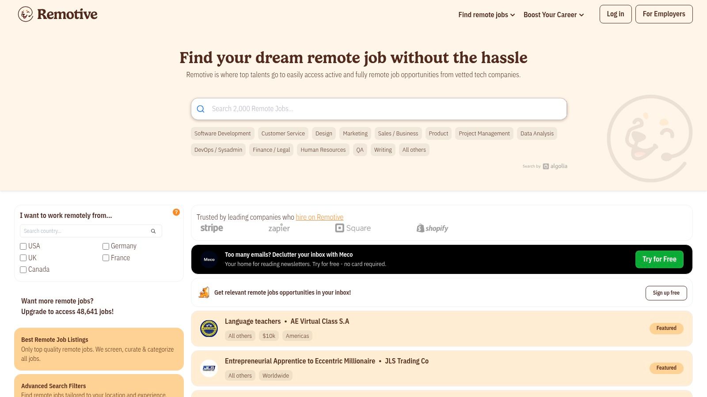Filter by Writing category

(383, 150)
